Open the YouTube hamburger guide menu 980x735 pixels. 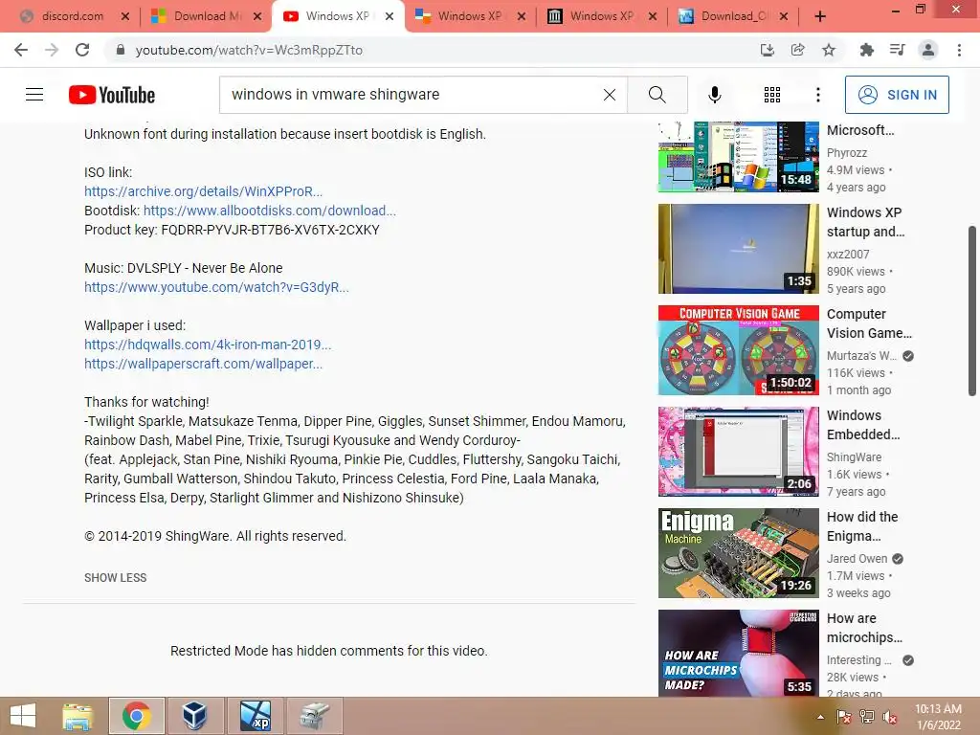coord(34,95)
